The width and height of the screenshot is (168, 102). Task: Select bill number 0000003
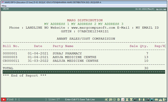(x=10, y=57)
